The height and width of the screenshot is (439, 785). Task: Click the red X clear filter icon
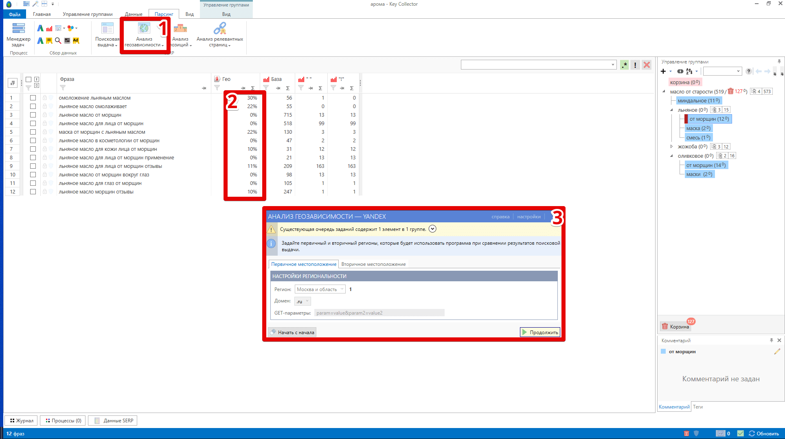pos(647,65)
